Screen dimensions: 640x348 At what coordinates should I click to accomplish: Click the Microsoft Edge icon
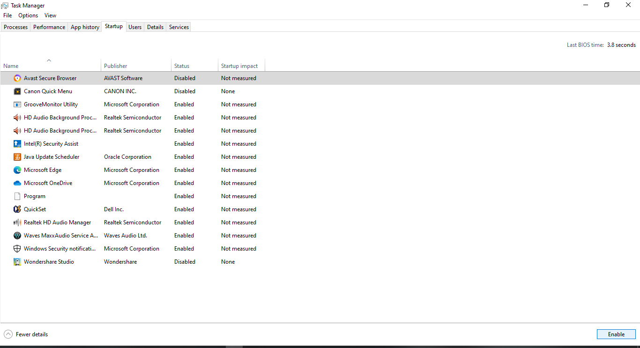pyautogui.click(x=17, y=170)
